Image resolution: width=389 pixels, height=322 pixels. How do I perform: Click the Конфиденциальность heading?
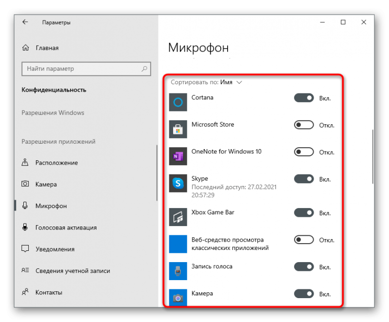[x=54, y=90]
